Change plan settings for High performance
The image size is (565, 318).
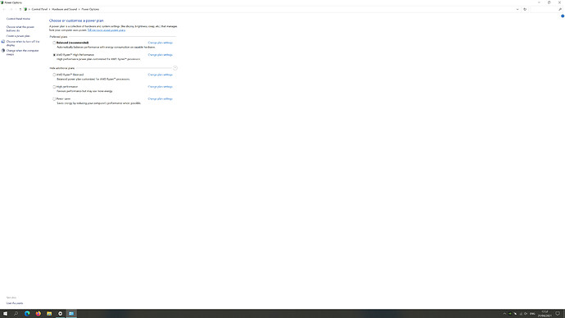pyautogui.click(x=160, y=87)
